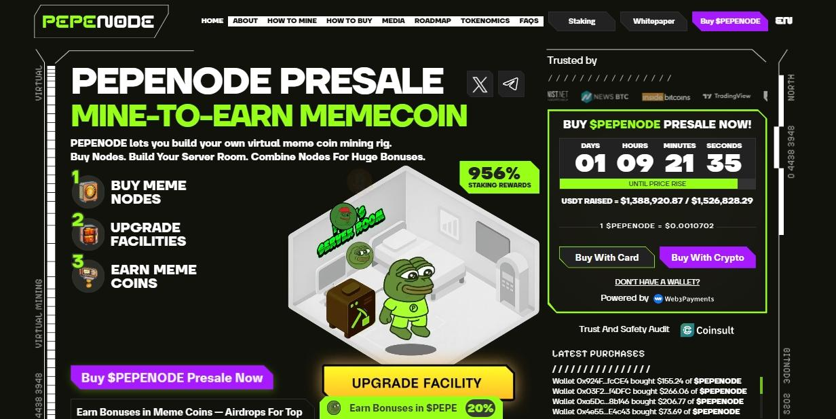Click the green until-price-rise progress bar
Image resolution: width=836 pixels, height=419 pixels.
tap(649, 184)
